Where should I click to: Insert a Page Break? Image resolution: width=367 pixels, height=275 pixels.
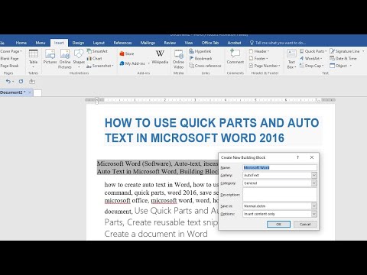pyautogui.click(x=9, y=66)
